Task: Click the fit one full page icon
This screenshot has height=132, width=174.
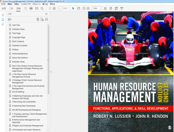Action: point(111,9)
